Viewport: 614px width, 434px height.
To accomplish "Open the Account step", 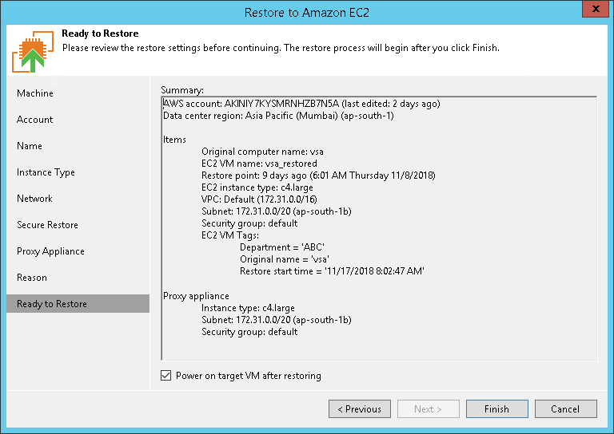I will point(35,120).
